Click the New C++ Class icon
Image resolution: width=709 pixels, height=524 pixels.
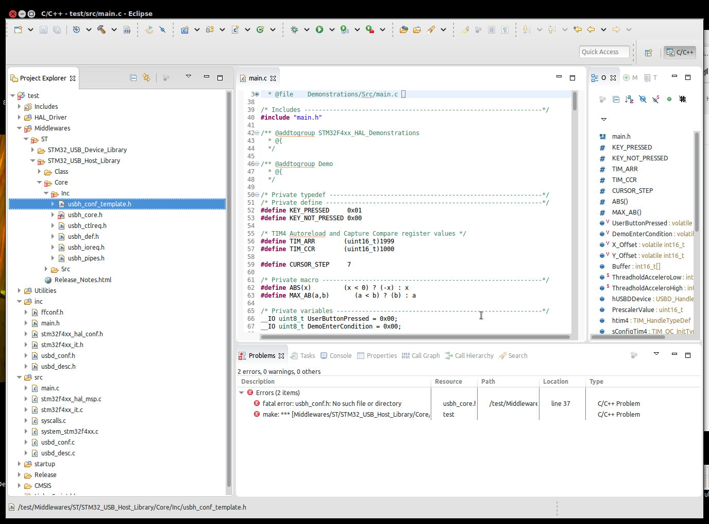(260, 29)
